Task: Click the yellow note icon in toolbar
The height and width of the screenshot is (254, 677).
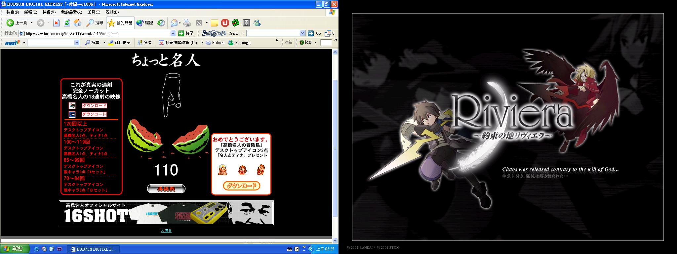Action: (x=214, y=23)
